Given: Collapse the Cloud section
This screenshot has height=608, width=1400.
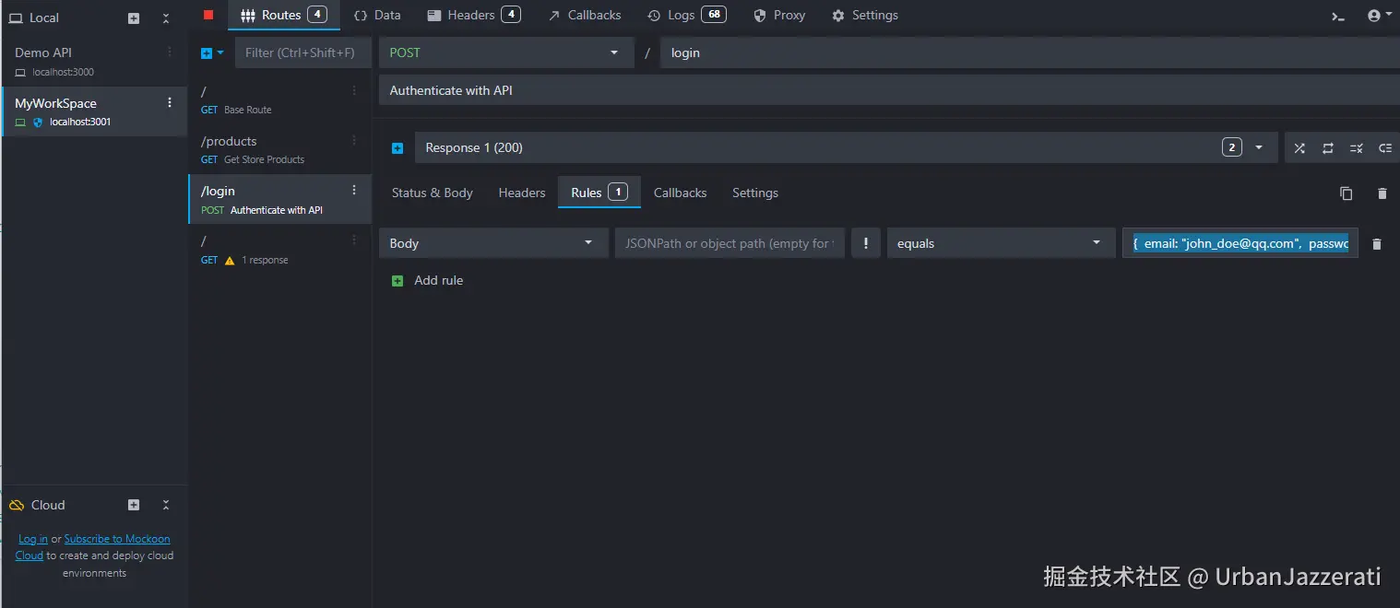Looking at the screenshot, I should click(x=166, y=505).
